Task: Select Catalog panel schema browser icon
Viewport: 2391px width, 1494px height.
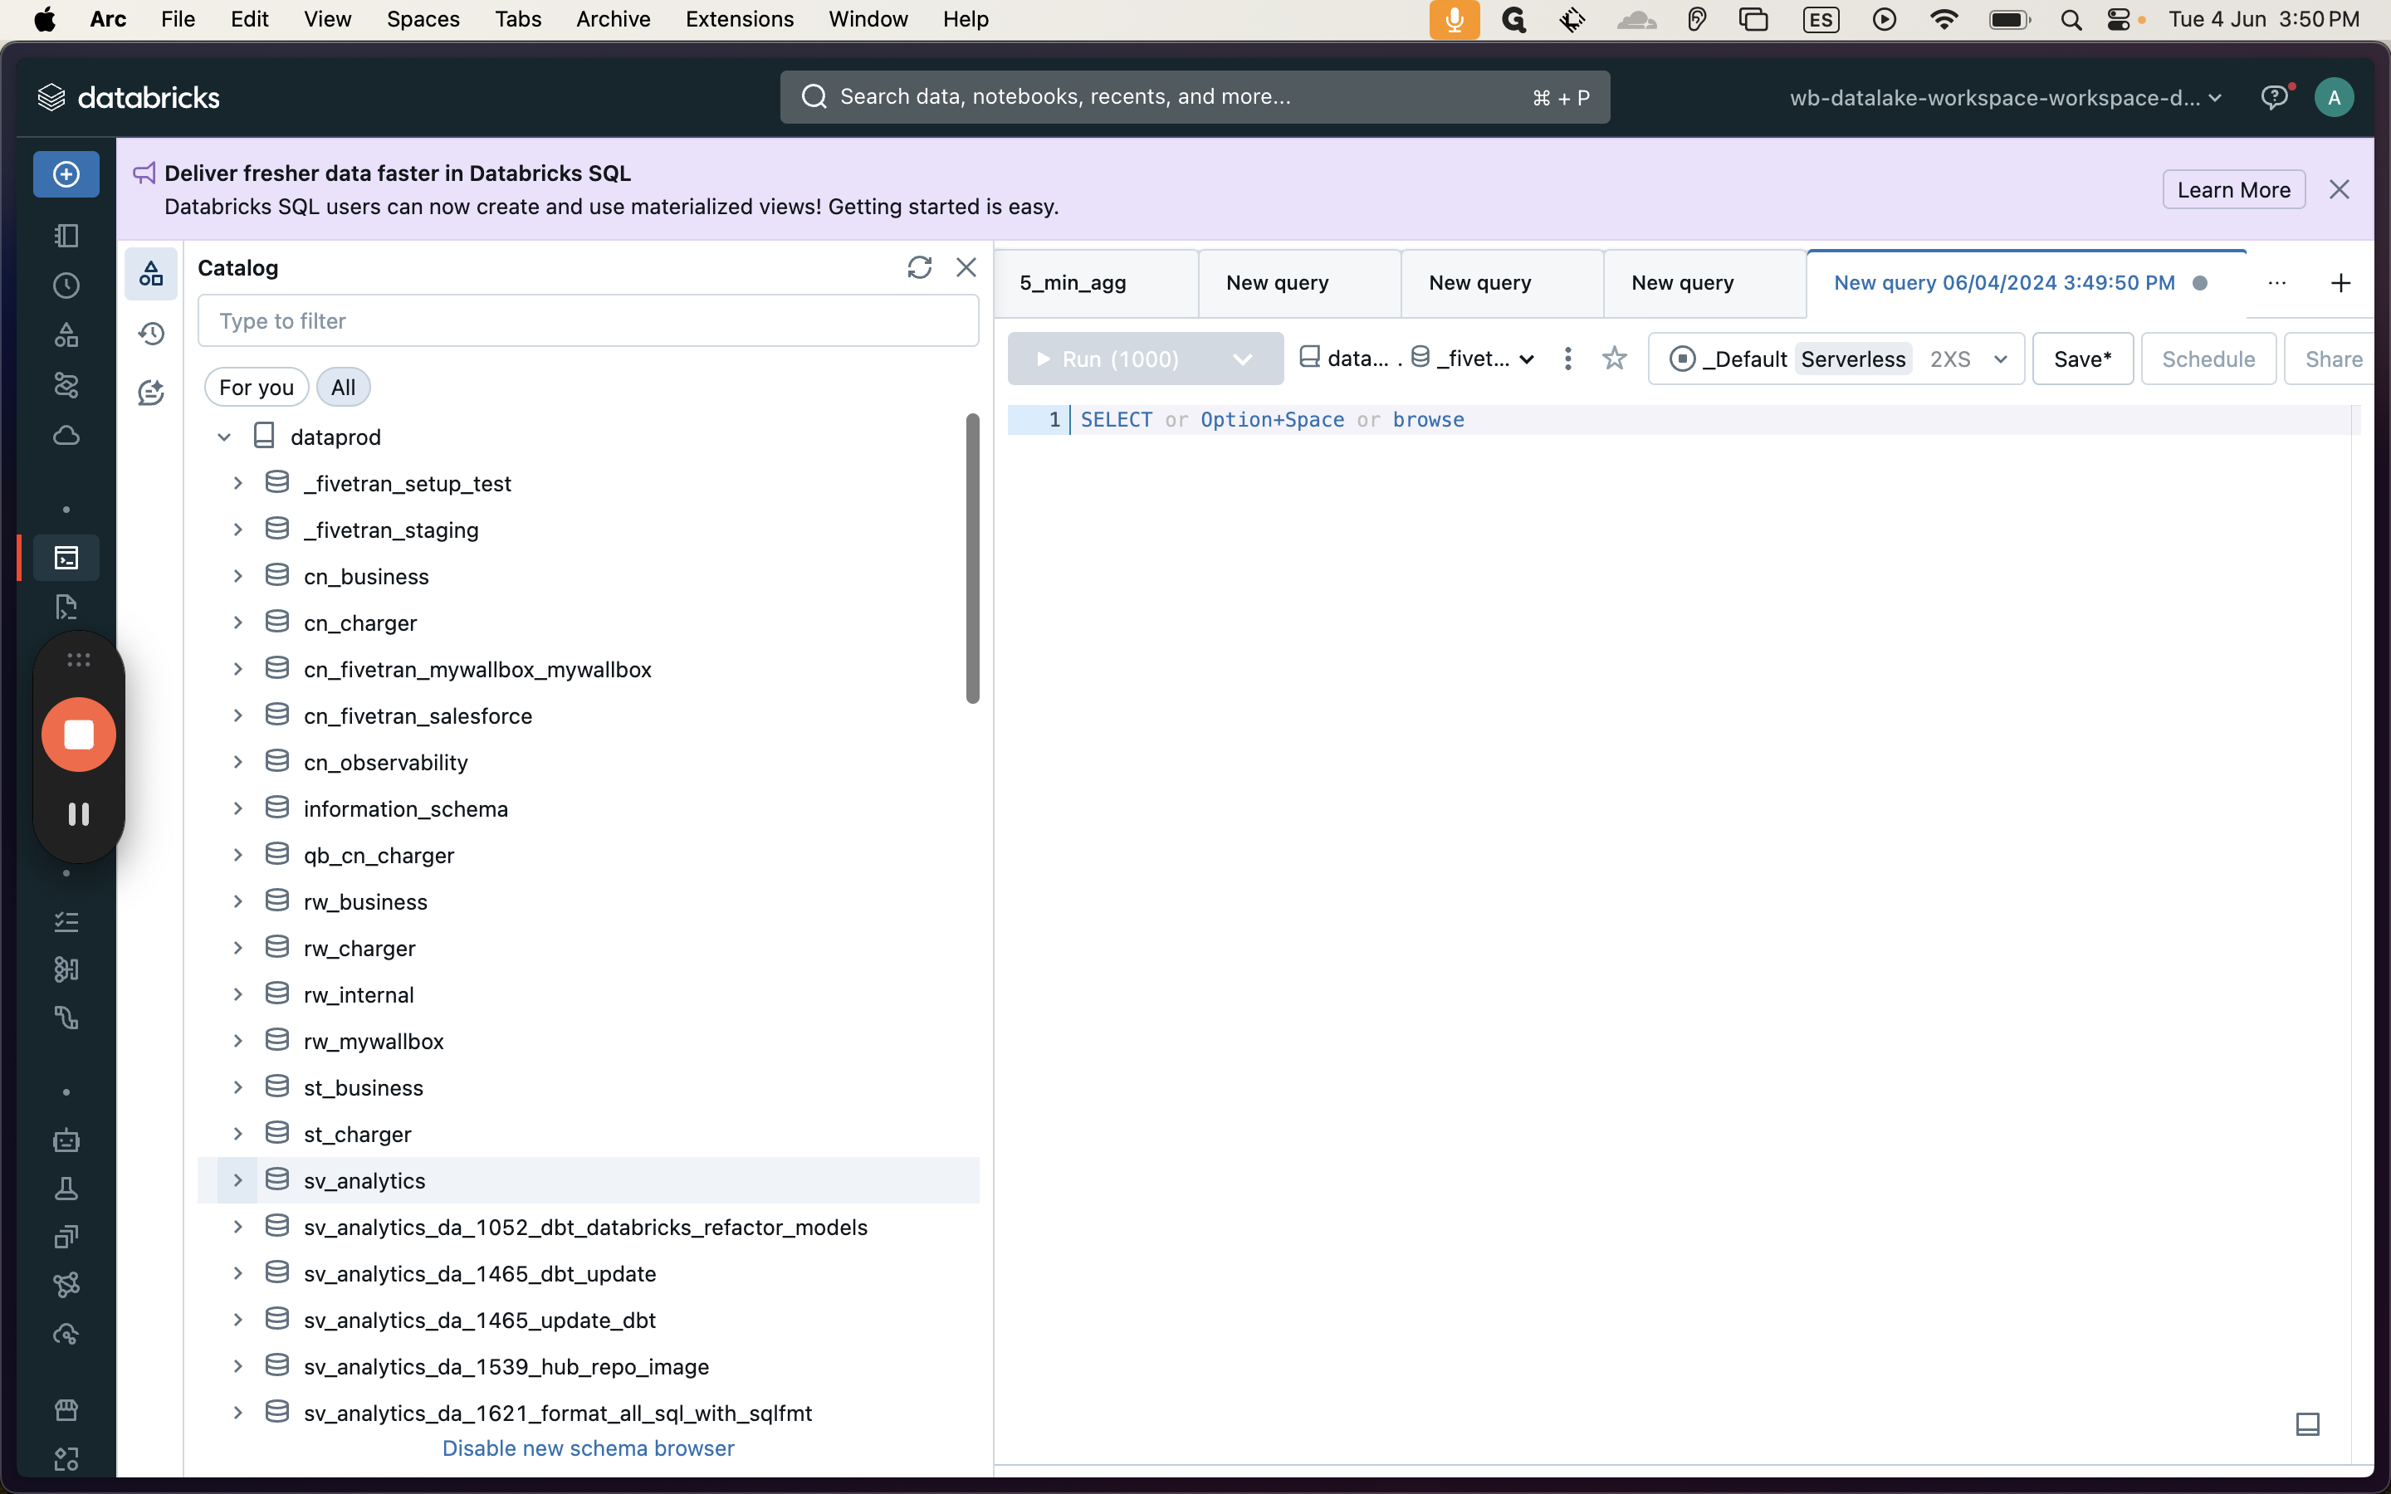Action: 151,273
